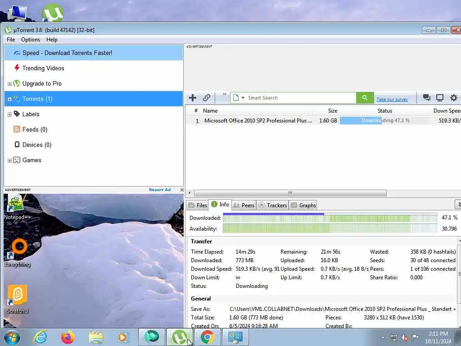The width and height of the screenshot is (461, 346).
Task: Click the Add Torrent plus icon
Action: 193,98
